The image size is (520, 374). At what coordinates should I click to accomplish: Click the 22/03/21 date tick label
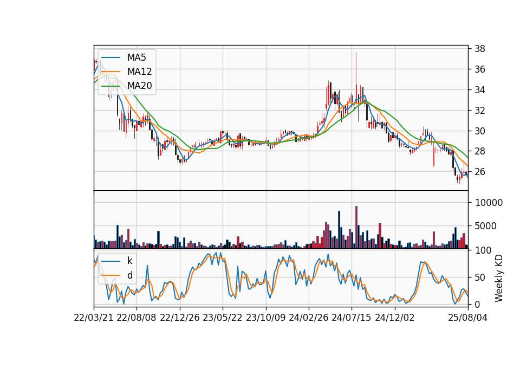(x=94, y=318)
